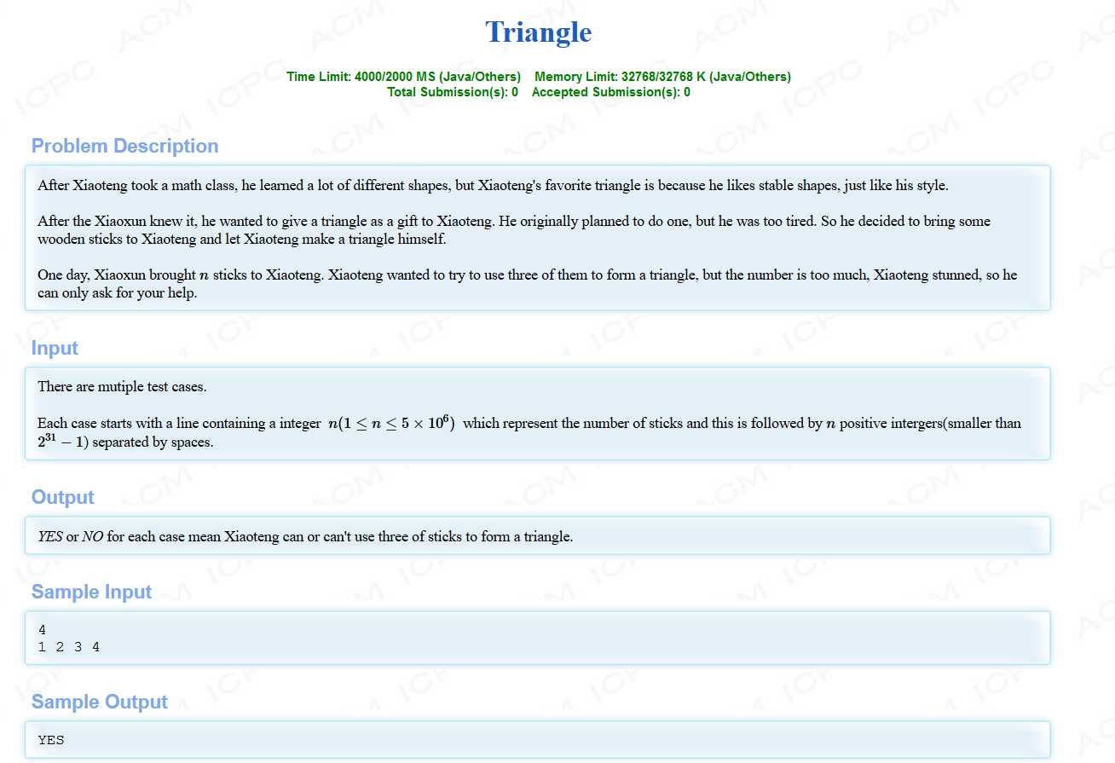This screenshot has height=763, width=1115.
Task: Click the line 'There are mutiple test cases.'
Action: [122, 386]
